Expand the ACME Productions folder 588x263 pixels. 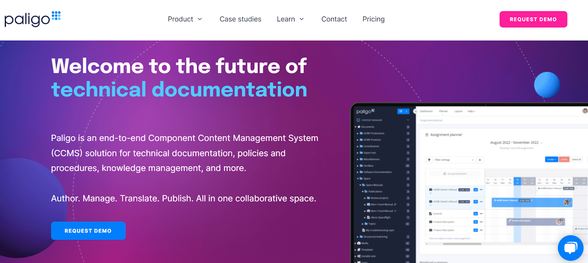tap(358, 133)
